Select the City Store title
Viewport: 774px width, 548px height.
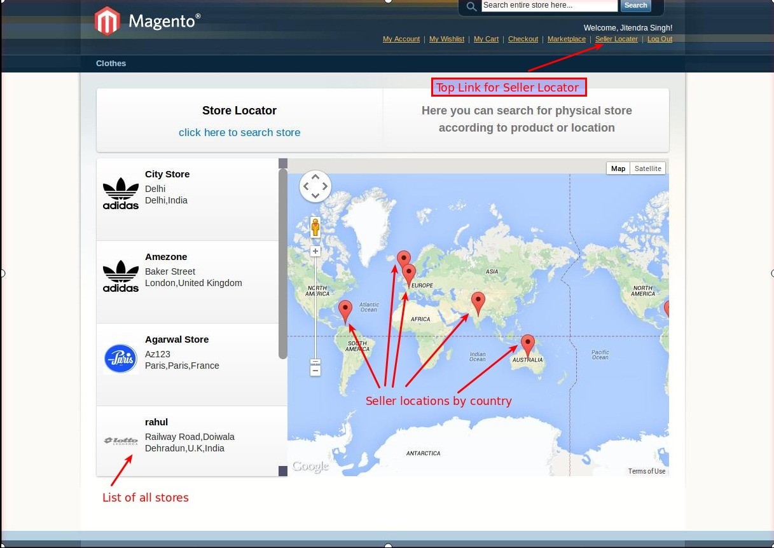[167, 174]
